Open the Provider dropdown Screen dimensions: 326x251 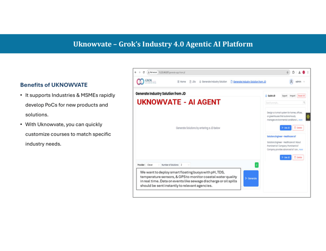[x=153, y=165]
